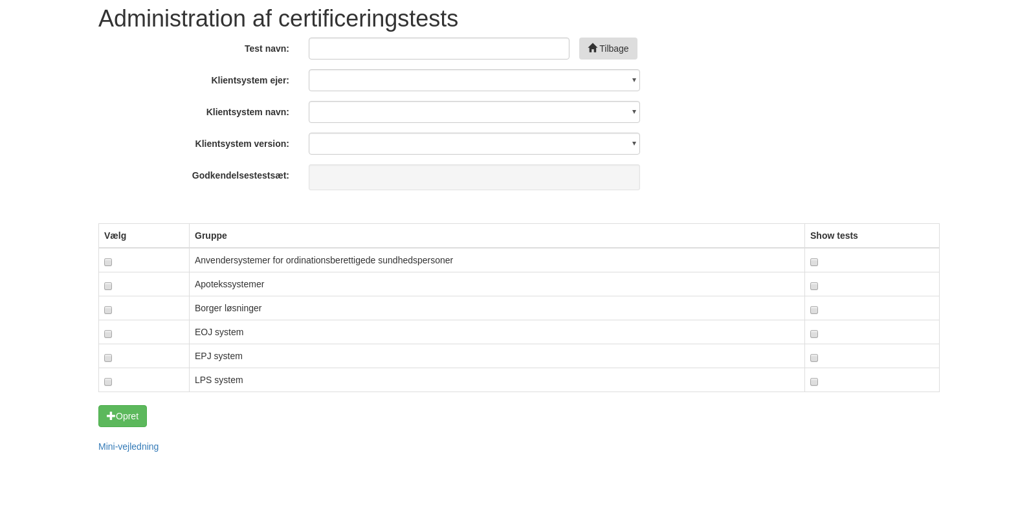
Task: Select Vælg checkbox for Anvendersystemer row
Action: coord(108,262)
